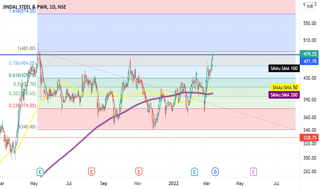Viewport: 320px width, 189px height.
Task: Click the blue 477.75 price tag
Action: click(309, 61)
